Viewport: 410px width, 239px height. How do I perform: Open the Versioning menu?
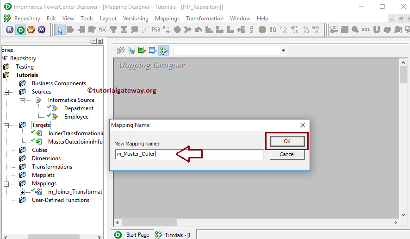tap(136, 19)
